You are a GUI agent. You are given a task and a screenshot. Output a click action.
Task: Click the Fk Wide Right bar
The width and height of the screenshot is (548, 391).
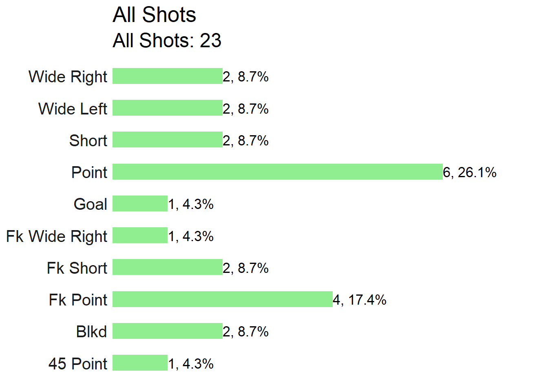[140, 235]
